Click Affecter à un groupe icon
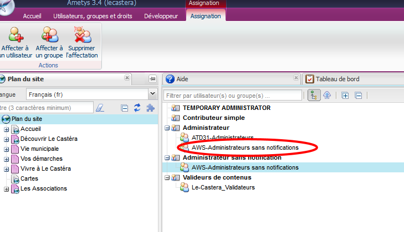This screenshot has height=232, width=404. click(49, 35)
